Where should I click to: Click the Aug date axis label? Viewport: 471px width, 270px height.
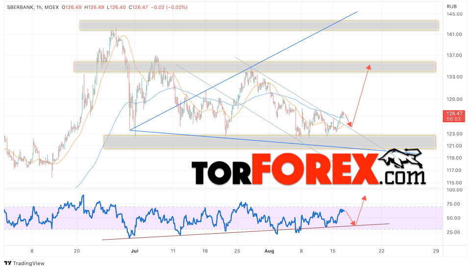(269, 251)
